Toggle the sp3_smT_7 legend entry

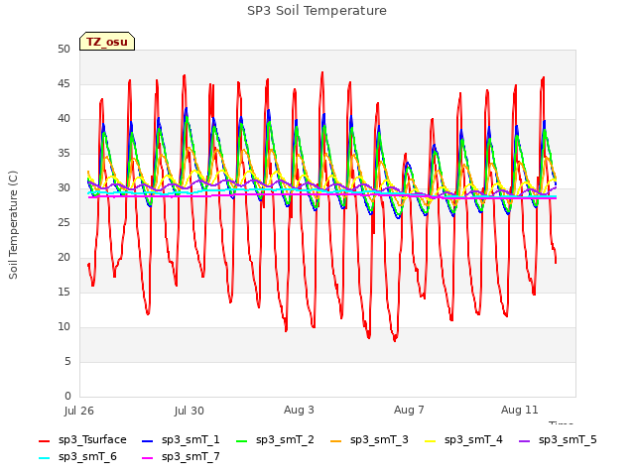pyautogui.click(x=181, y=456)
